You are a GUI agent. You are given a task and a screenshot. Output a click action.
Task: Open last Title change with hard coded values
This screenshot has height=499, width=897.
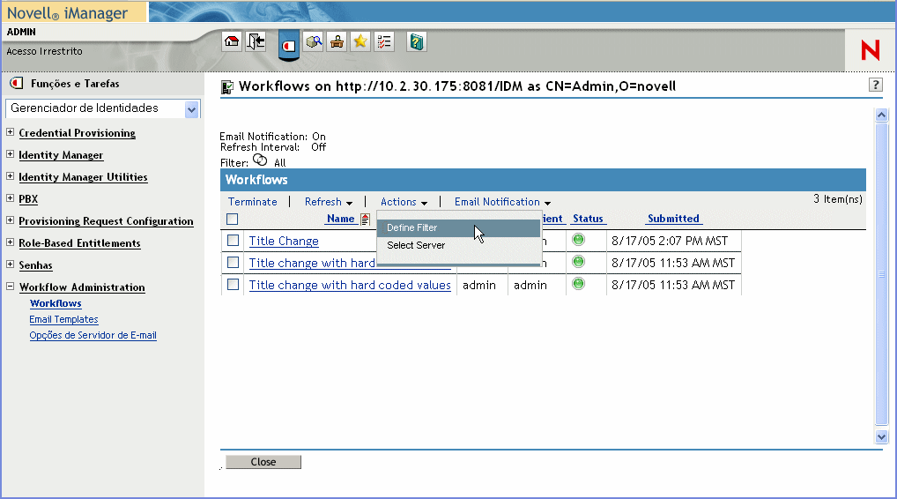350,285
